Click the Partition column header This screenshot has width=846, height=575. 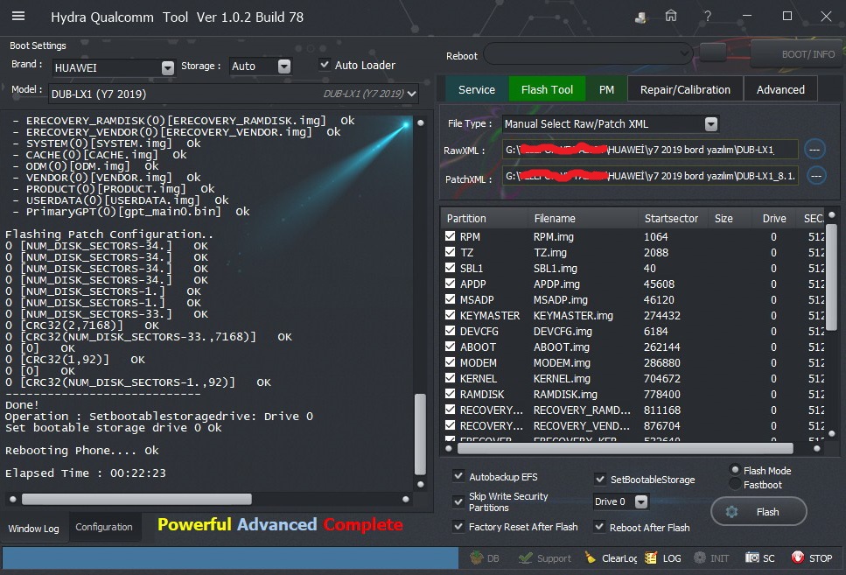tap(484, 218)
